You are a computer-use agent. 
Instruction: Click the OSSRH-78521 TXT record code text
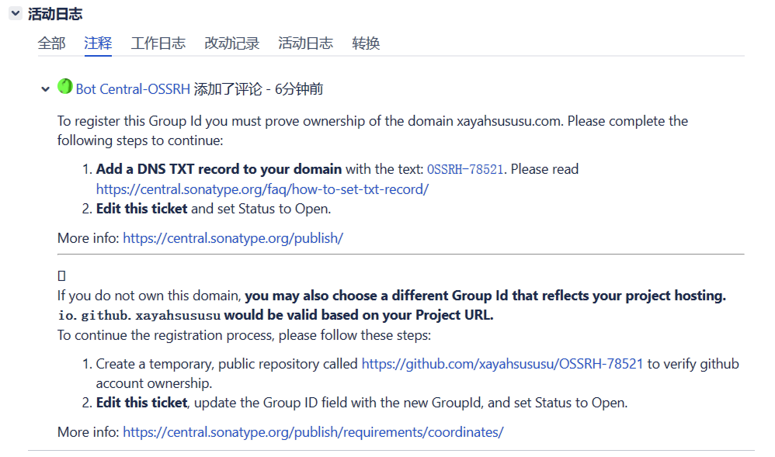pos(465,169)
